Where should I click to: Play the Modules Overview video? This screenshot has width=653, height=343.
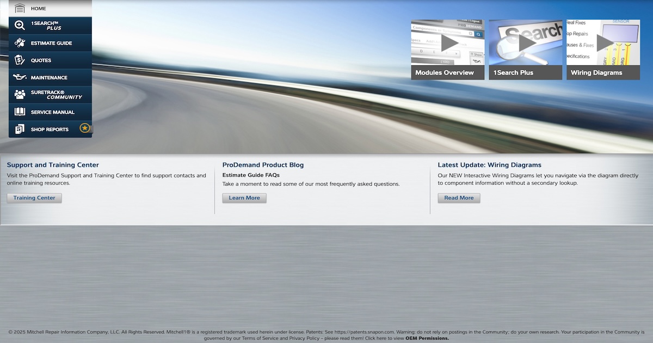[448, 43]
